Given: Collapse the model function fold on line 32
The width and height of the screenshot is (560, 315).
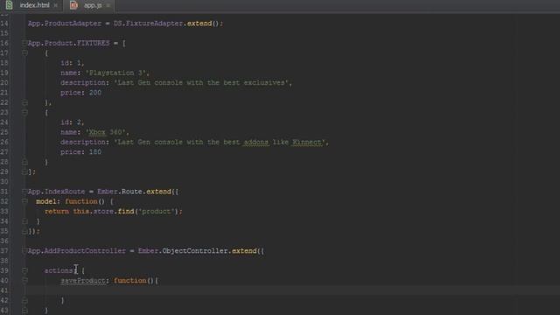Looking at the screenshot, I should click(24, 201).
